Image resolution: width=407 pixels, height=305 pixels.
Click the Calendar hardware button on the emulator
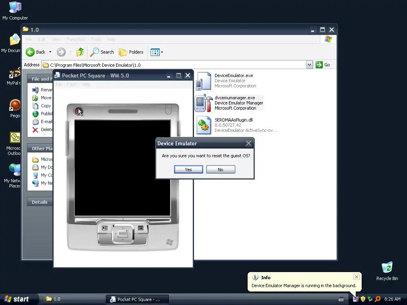click(x=140, y=228)
